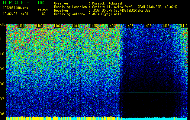Click the ICOM IC-575 receiver text
The width and height of the screenshot is (190, 120).
(121, 11)
